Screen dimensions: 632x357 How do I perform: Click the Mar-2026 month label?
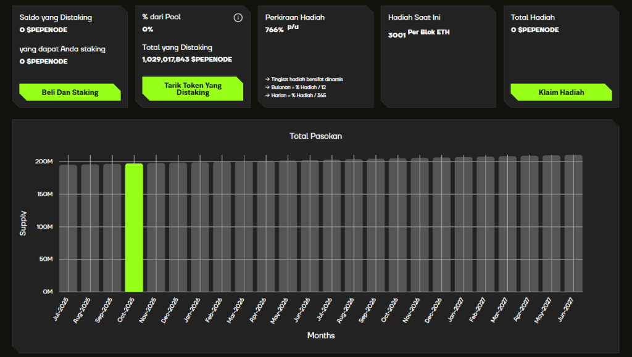point(235,310)
